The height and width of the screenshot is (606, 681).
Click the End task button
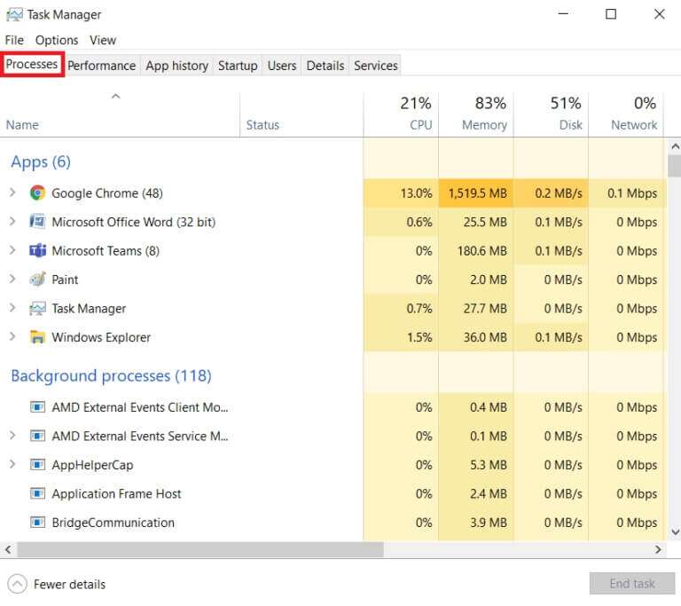pyautogui.click(x=632, y=584)
